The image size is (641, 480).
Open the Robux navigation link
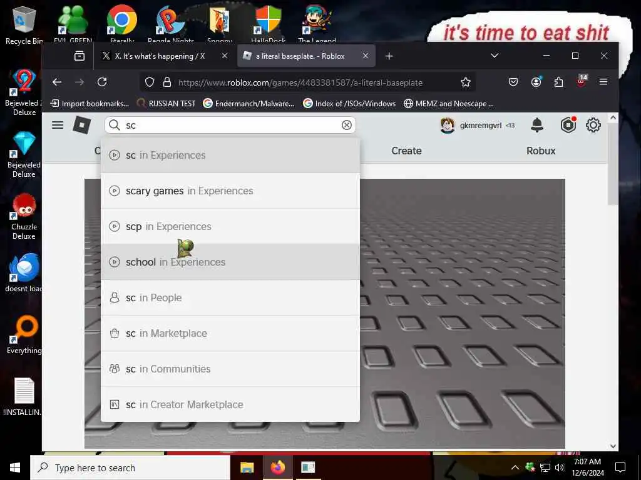pyautogui.click(x=541, y=151)
